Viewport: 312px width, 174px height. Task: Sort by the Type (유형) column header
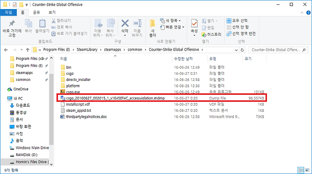pyautogui.click(x=213, y=59)
